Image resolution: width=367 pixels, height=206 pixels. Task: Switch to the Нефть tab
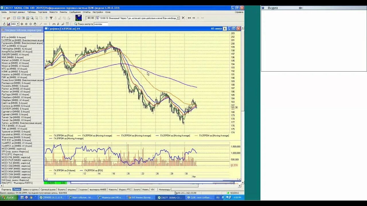pyautogui.click(x=146, y=189)
